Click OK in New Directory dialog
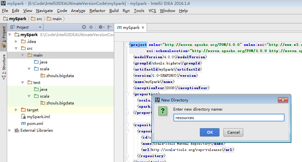302x162 pixels. (x=210, y=132)
